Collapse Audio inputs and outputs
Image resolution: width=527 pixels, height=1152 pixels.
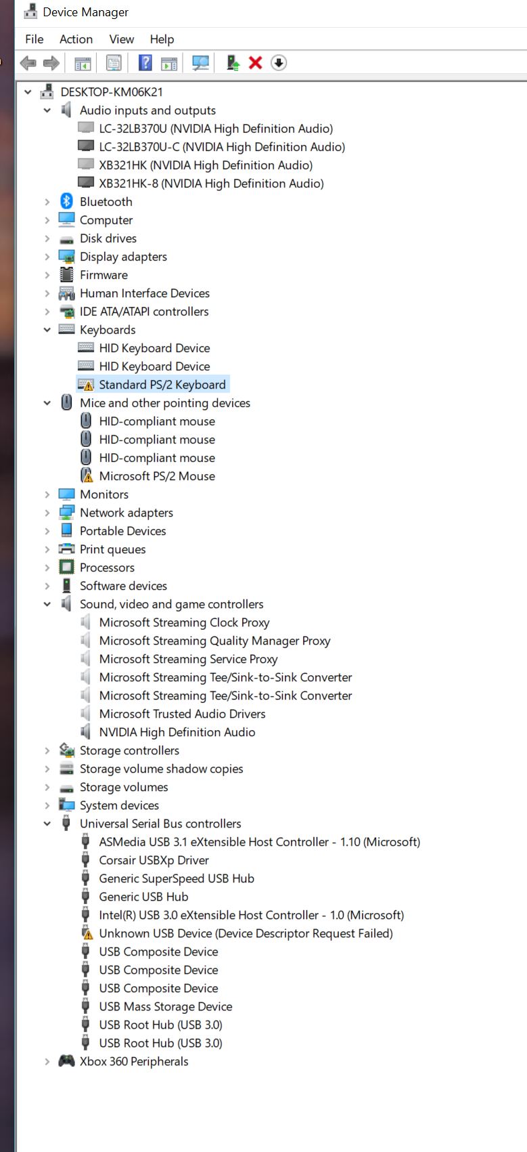(47, 110)
